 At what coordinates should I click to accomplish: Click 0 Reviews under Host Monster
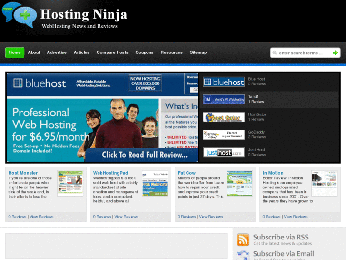coord(17,217)
